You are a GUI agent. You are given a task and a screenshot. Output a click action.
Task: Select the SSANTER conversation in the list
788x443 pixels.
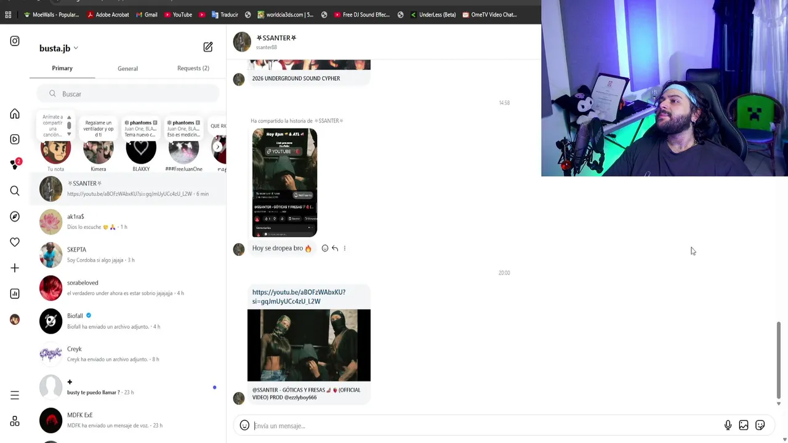pos(127,188)
